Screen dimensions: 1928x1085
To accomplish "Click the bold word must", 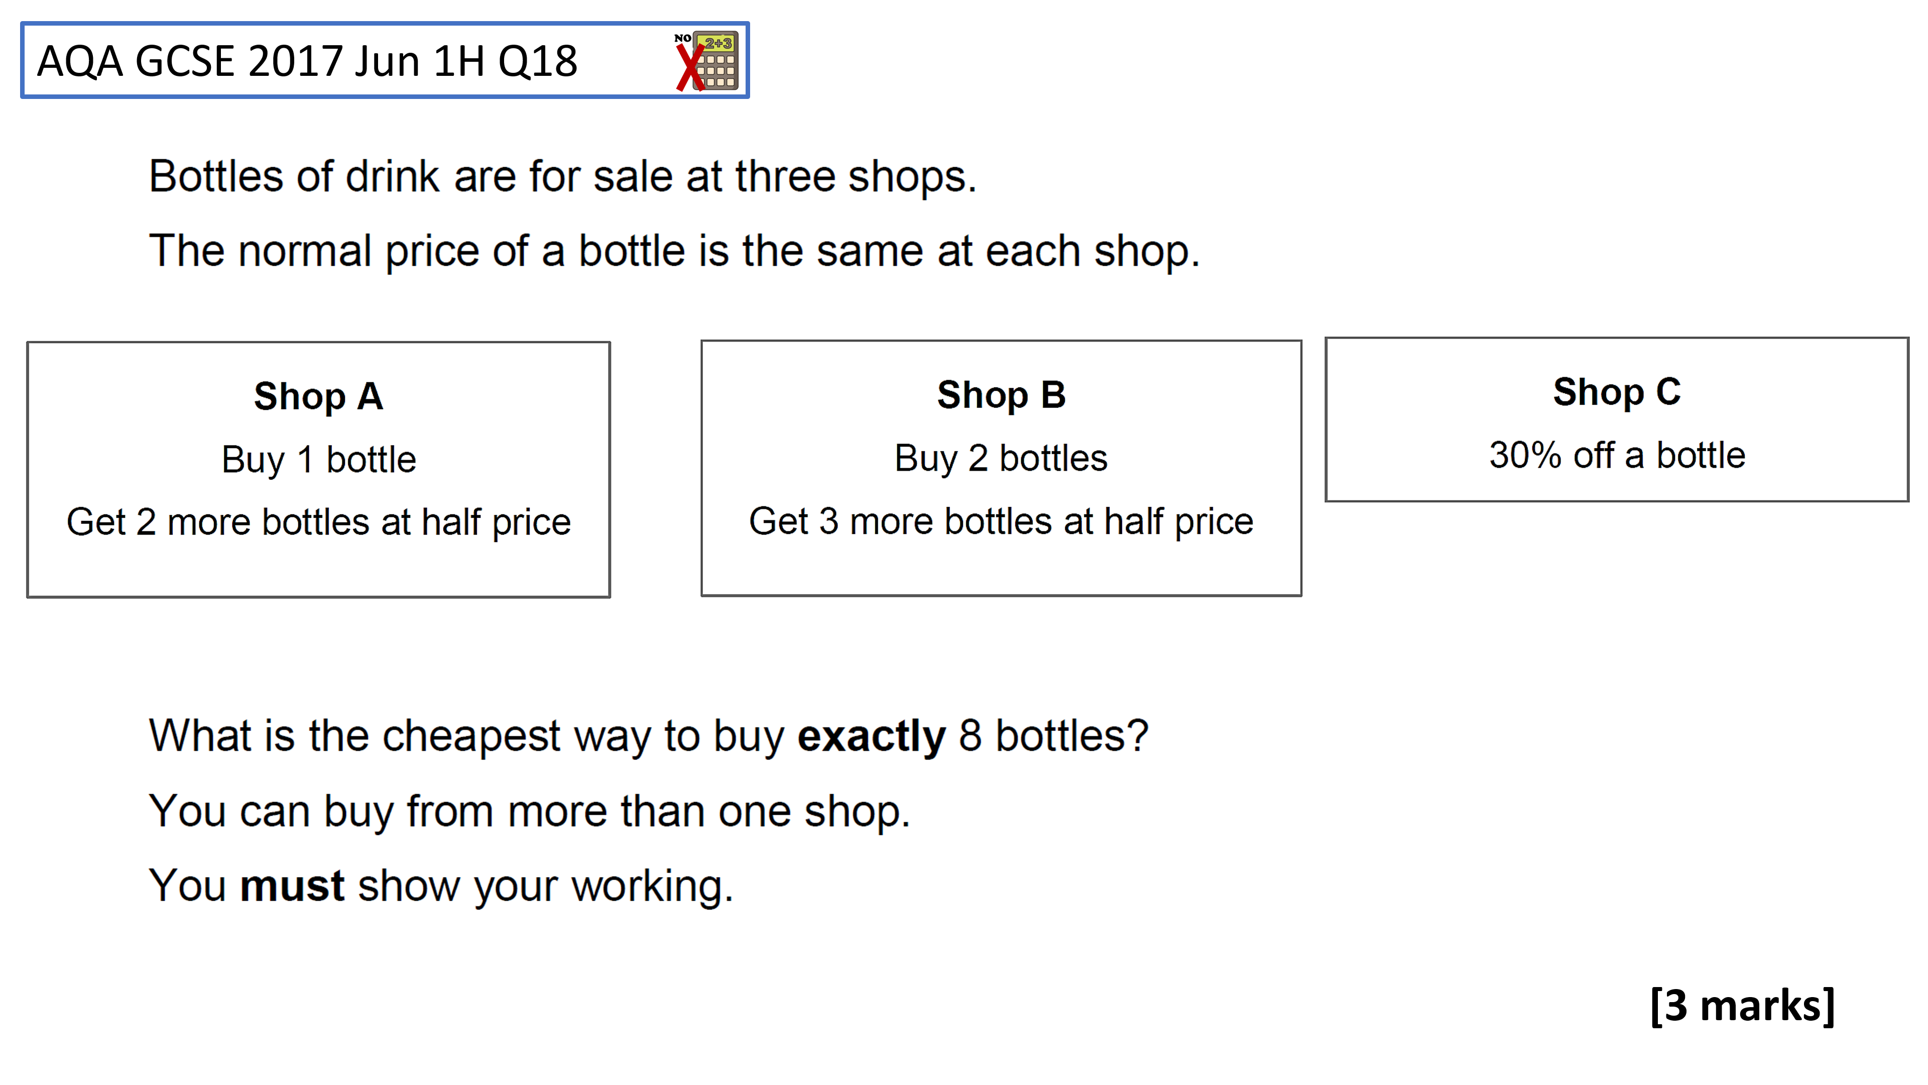I will tap(292, 886).
